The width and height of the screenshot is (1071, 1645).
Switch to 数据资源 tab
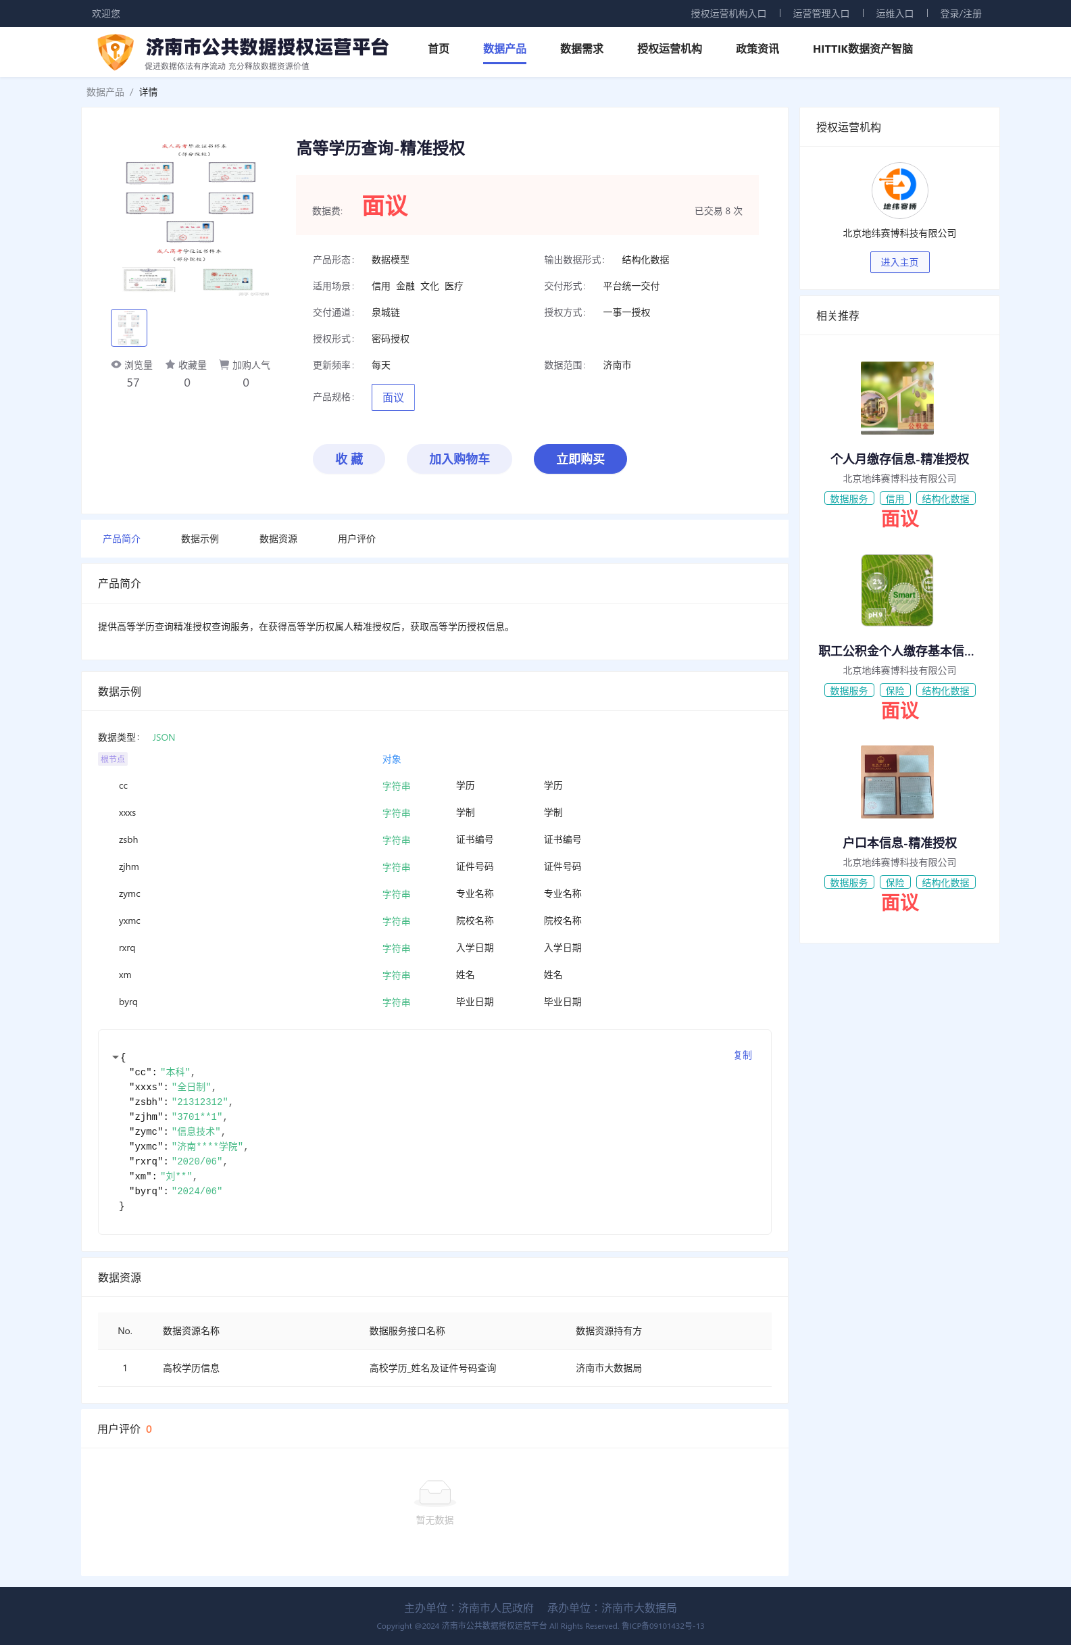click(x=278, y=539)
